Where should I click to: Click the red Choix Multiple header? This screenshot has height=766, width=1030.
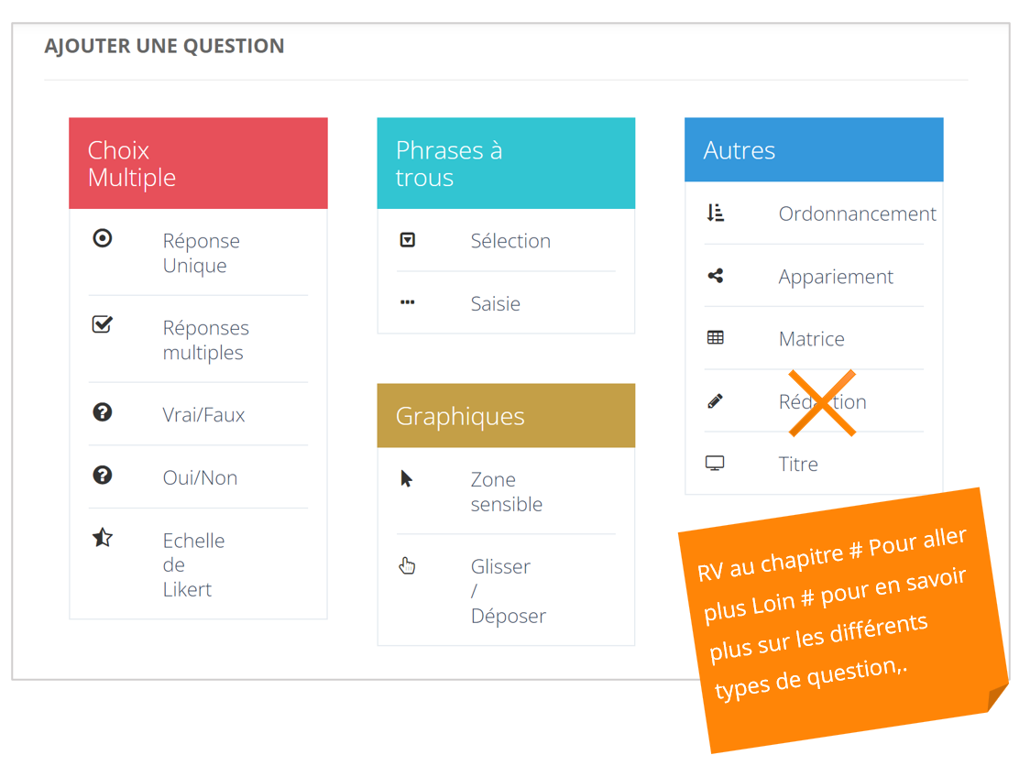point(198,163)
